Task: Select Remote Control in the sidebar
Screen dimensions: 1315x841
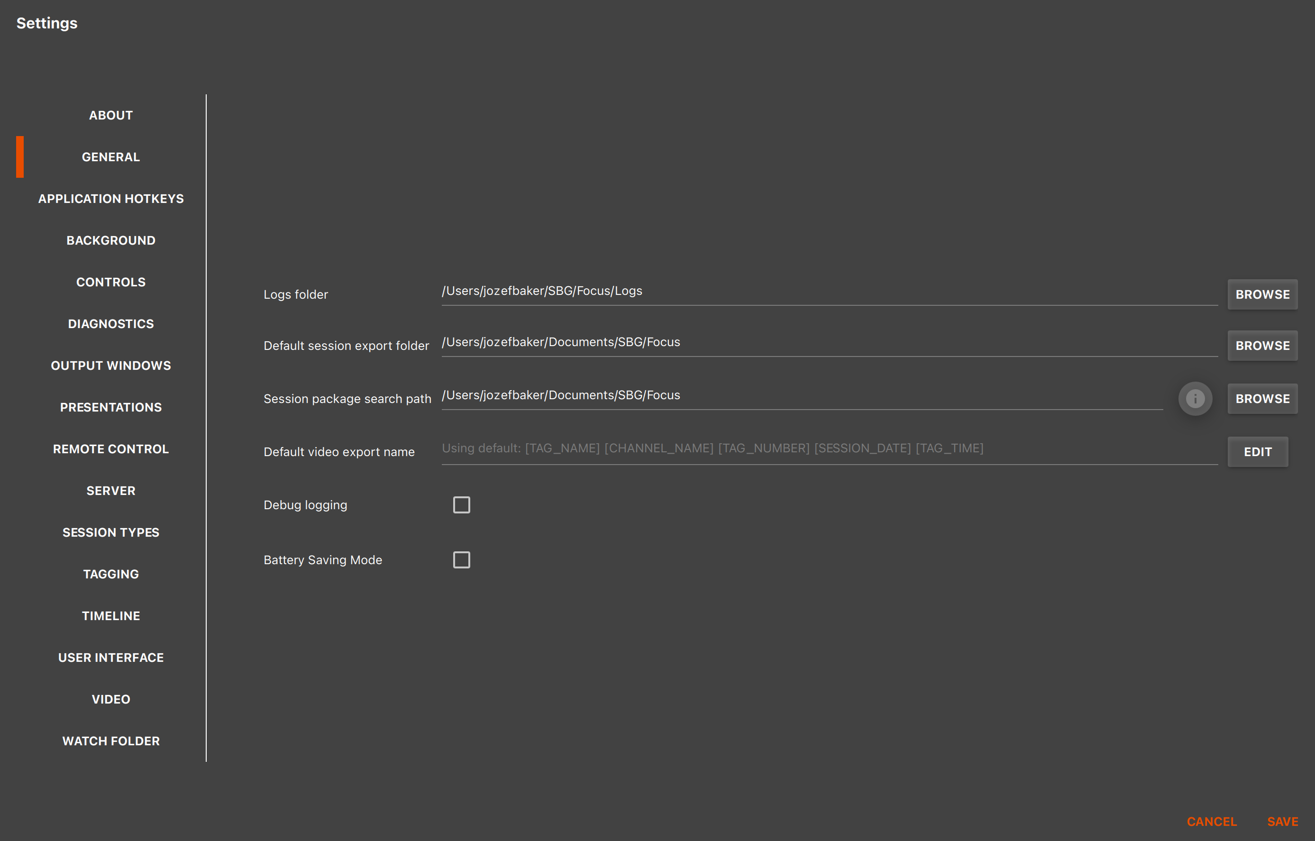Action: point(111,449)
